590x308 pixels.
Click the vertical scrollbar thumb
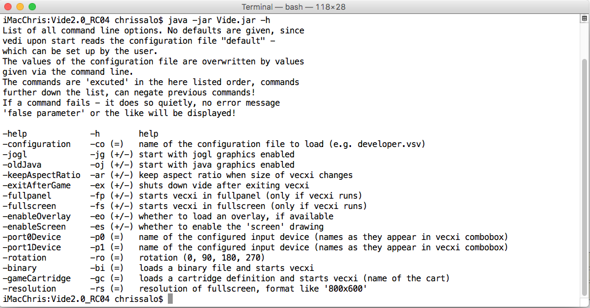[585, 176]
